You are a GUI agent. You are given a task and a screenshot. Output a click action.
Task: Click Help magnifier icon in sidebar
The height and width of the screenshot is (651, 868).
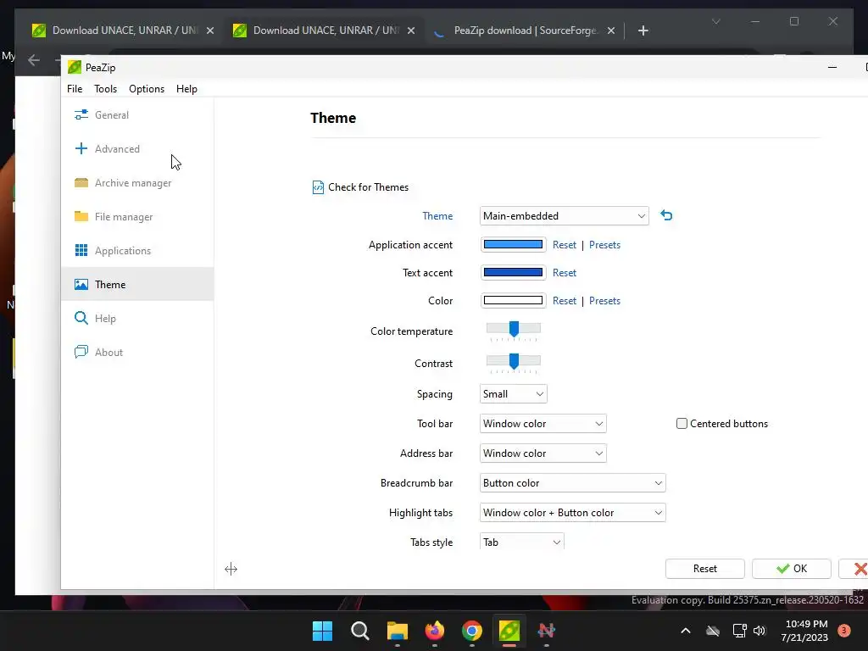click(81, 318)
